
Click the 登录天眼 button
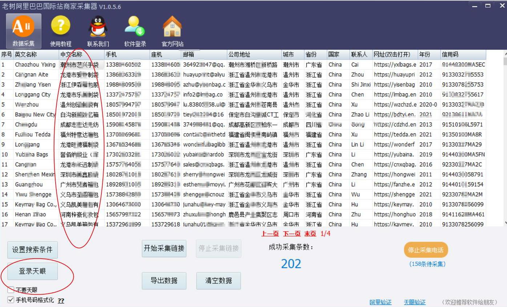pyautogui.click(x=32, y=271)
